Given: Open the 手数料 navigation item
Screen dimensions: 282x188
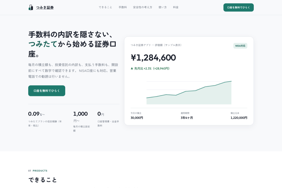Looking at the screenshot, I should tap(123, 7).
